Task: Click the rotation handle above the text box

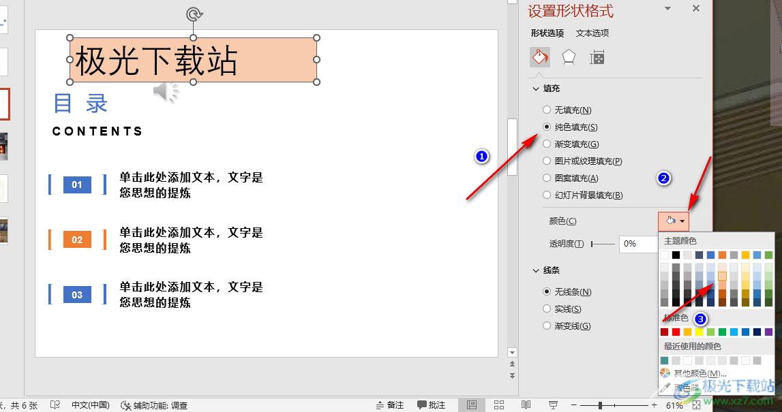Action: pyautogui.click(x=194, y=14)
